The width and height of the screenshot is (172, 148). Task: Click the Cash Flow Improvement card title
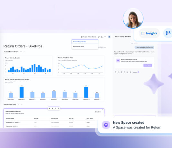129,60
